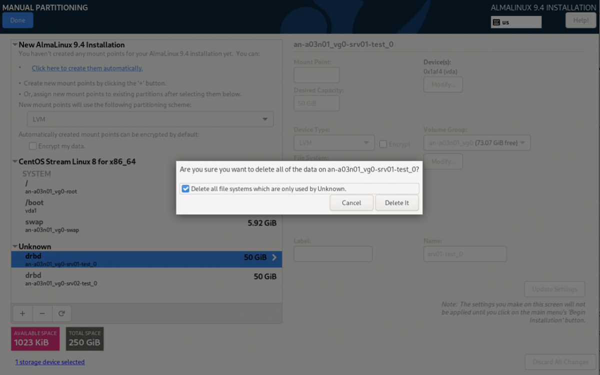Click the arrow on selected drbd srv01-test_0 row
Viewport: 600px width, 375px height.
click(274, 257)
